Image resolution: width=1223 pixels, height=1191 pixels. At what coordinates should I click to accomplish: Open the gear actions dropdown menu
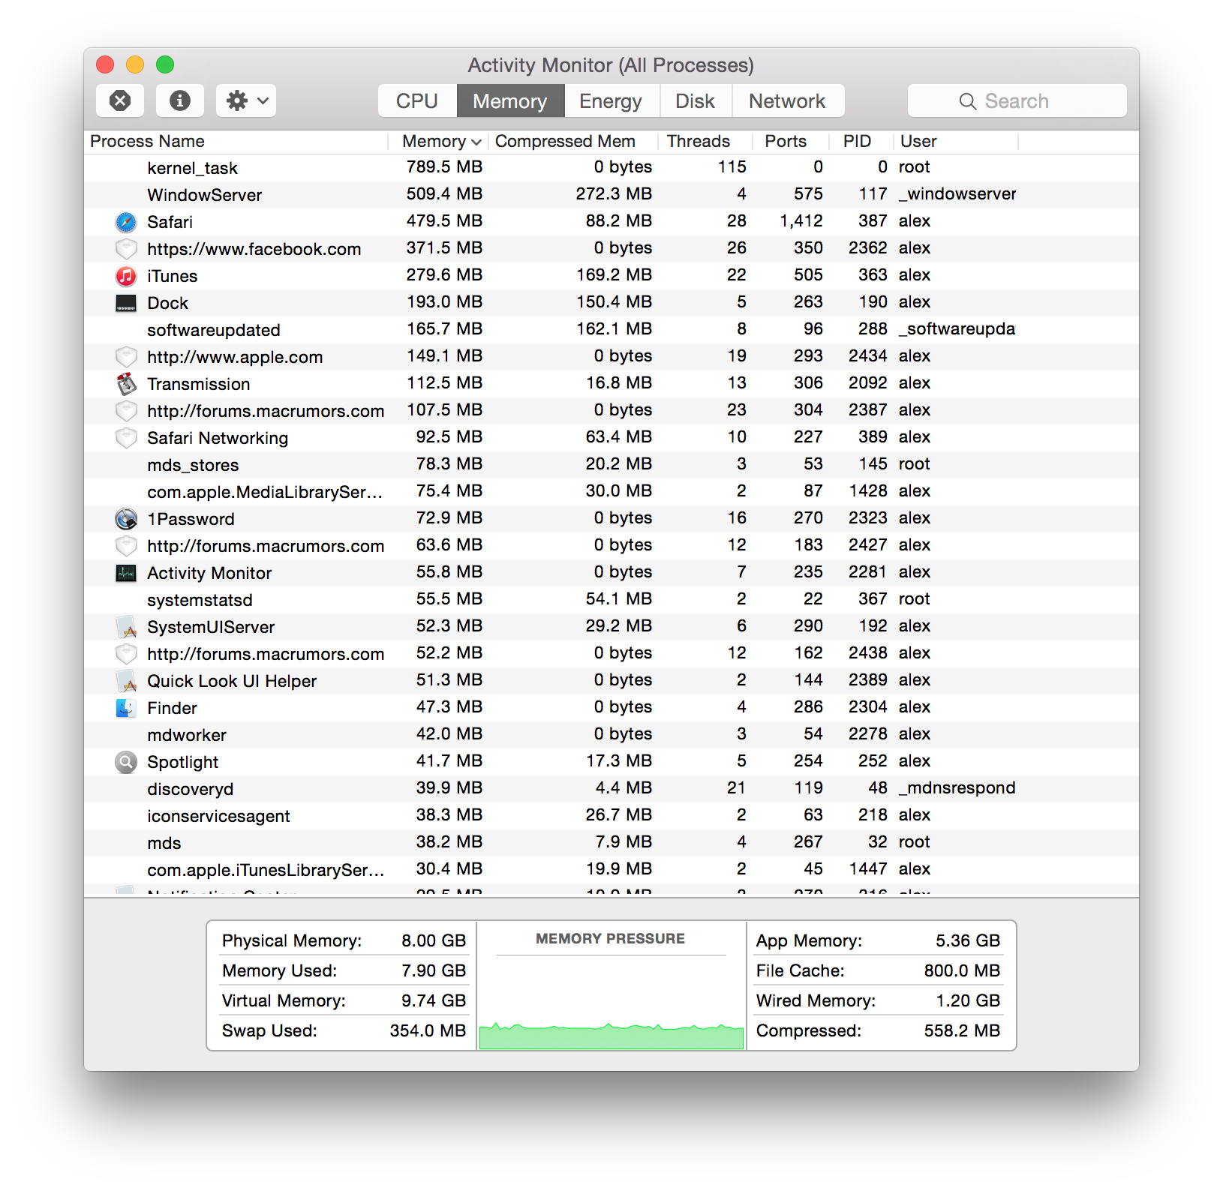[246, 100]
